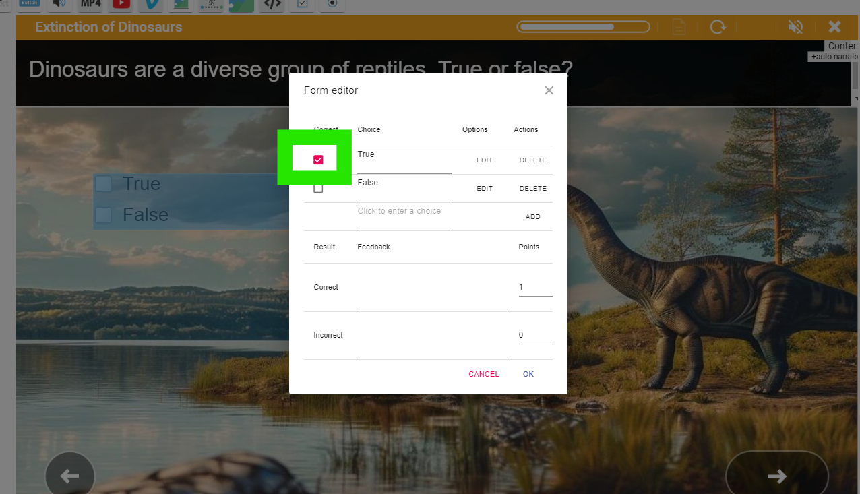Close the Extinction of Dinosaurs preview

point(834,27)
